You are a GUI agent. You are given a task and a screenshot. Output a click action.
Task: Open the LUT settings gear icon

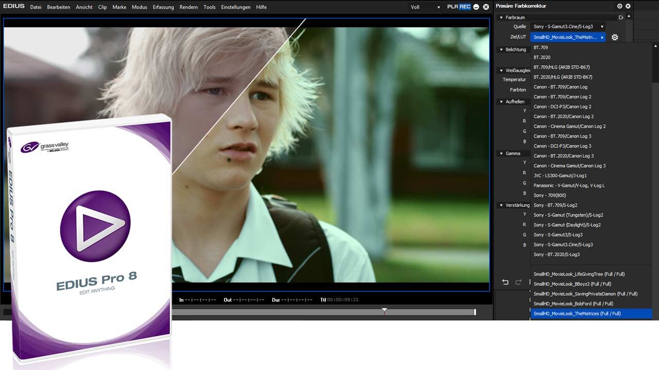coord(615,38)
